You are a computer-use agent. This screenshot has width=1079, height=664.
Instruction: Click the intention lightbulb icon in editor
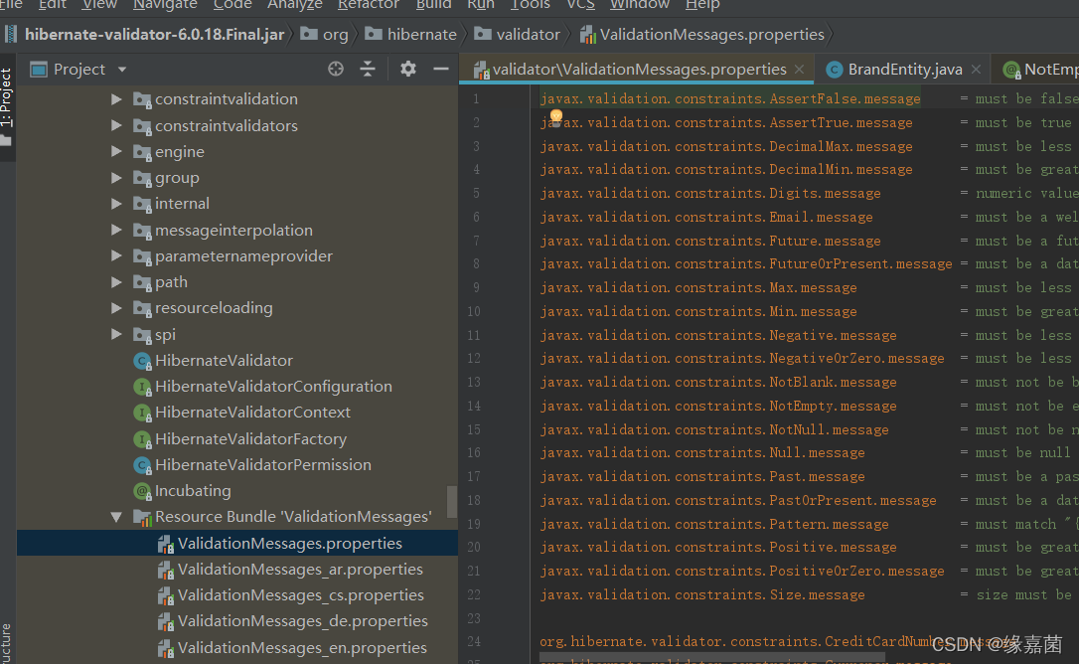[x=556, y=116]
